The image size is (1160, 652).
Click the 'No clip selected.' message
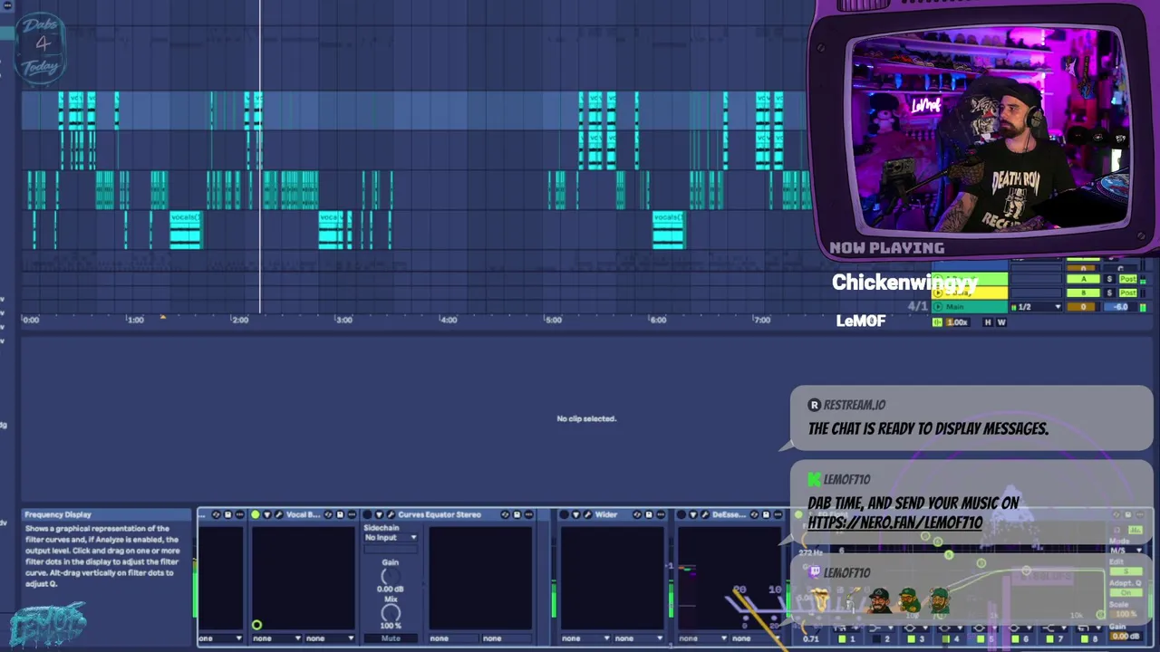(x=586, y=418)
